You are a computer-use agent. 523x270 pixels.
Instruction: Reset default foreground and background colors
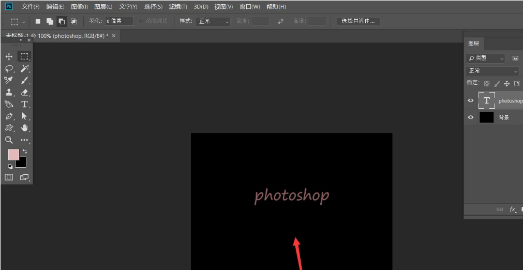pyautogui.click(x=10, y=166)
